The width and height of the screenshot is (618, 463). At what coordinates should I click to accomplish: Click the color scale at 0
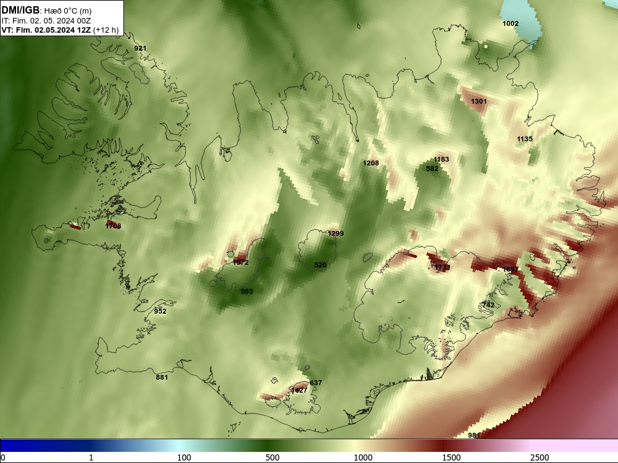pyautogui.click(x=3, y=457)
